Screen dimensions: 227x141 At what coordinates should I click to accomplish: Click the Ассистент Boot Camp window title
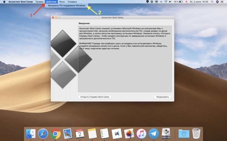click(112, 18)
